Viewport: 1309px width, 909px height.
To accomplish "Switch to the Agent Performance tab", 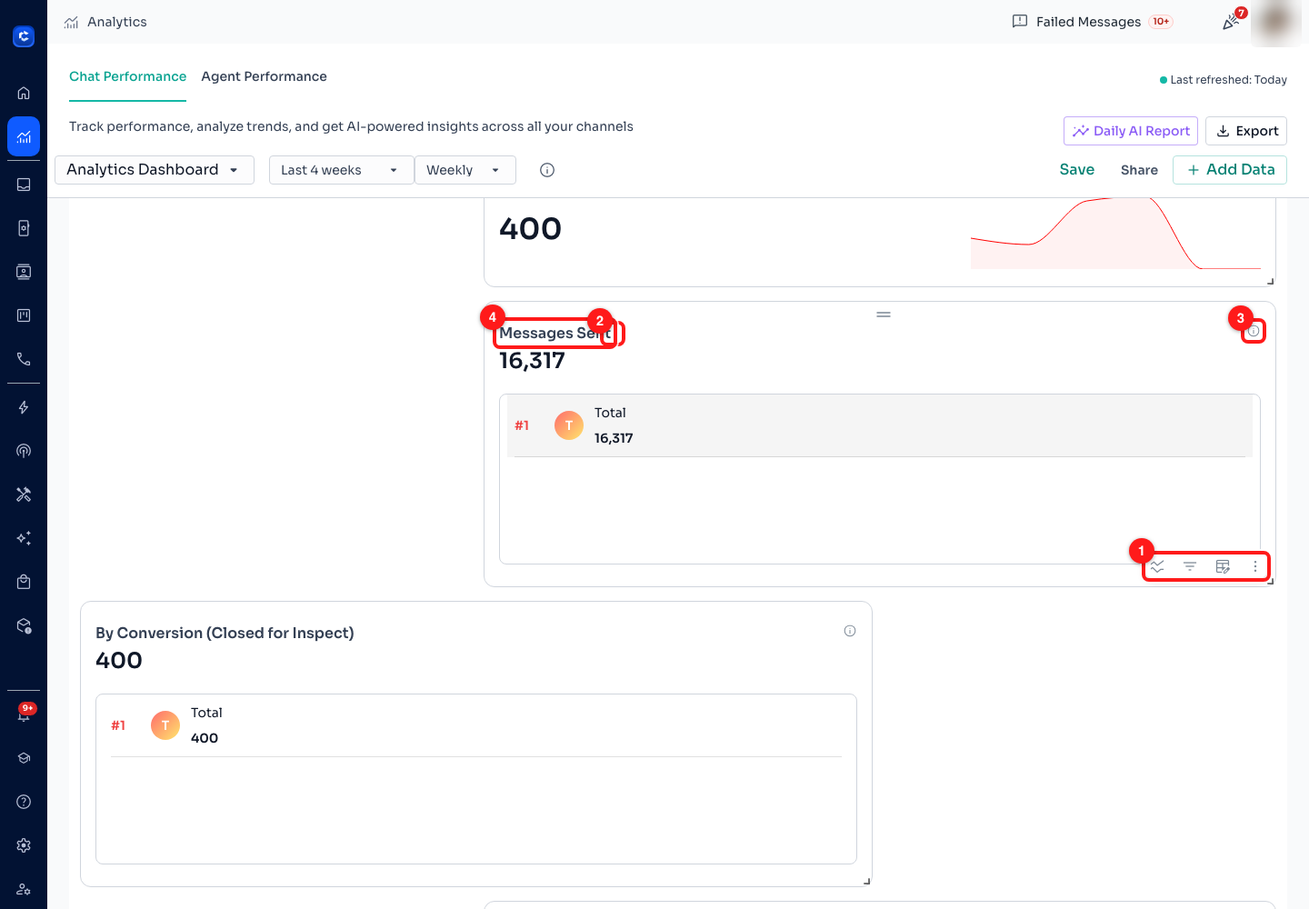I will 265,76.
